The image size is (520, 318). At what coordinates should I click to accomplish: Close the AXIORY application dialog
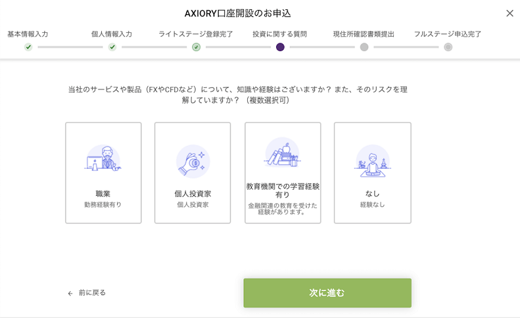pyautogui.click(x=509, y=13)
